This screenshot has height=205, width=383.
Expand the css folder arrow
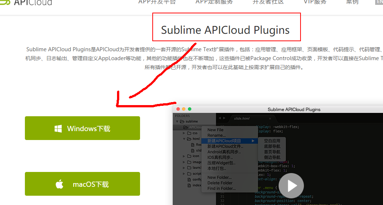184,133
